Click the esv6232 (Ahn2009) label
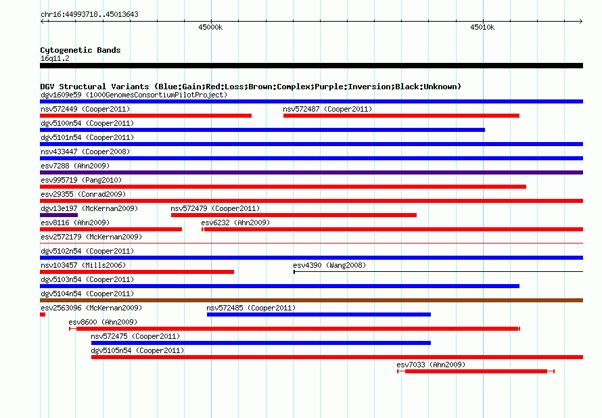This screenshot has height=418, width=602. [235, 223]
